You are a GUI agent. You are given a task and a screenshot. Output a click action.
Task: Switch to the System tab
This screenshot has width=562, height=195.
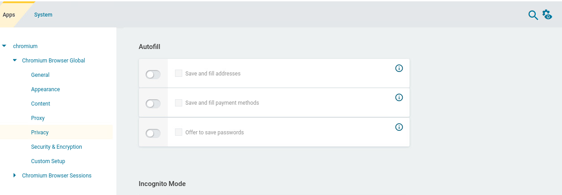43,15
